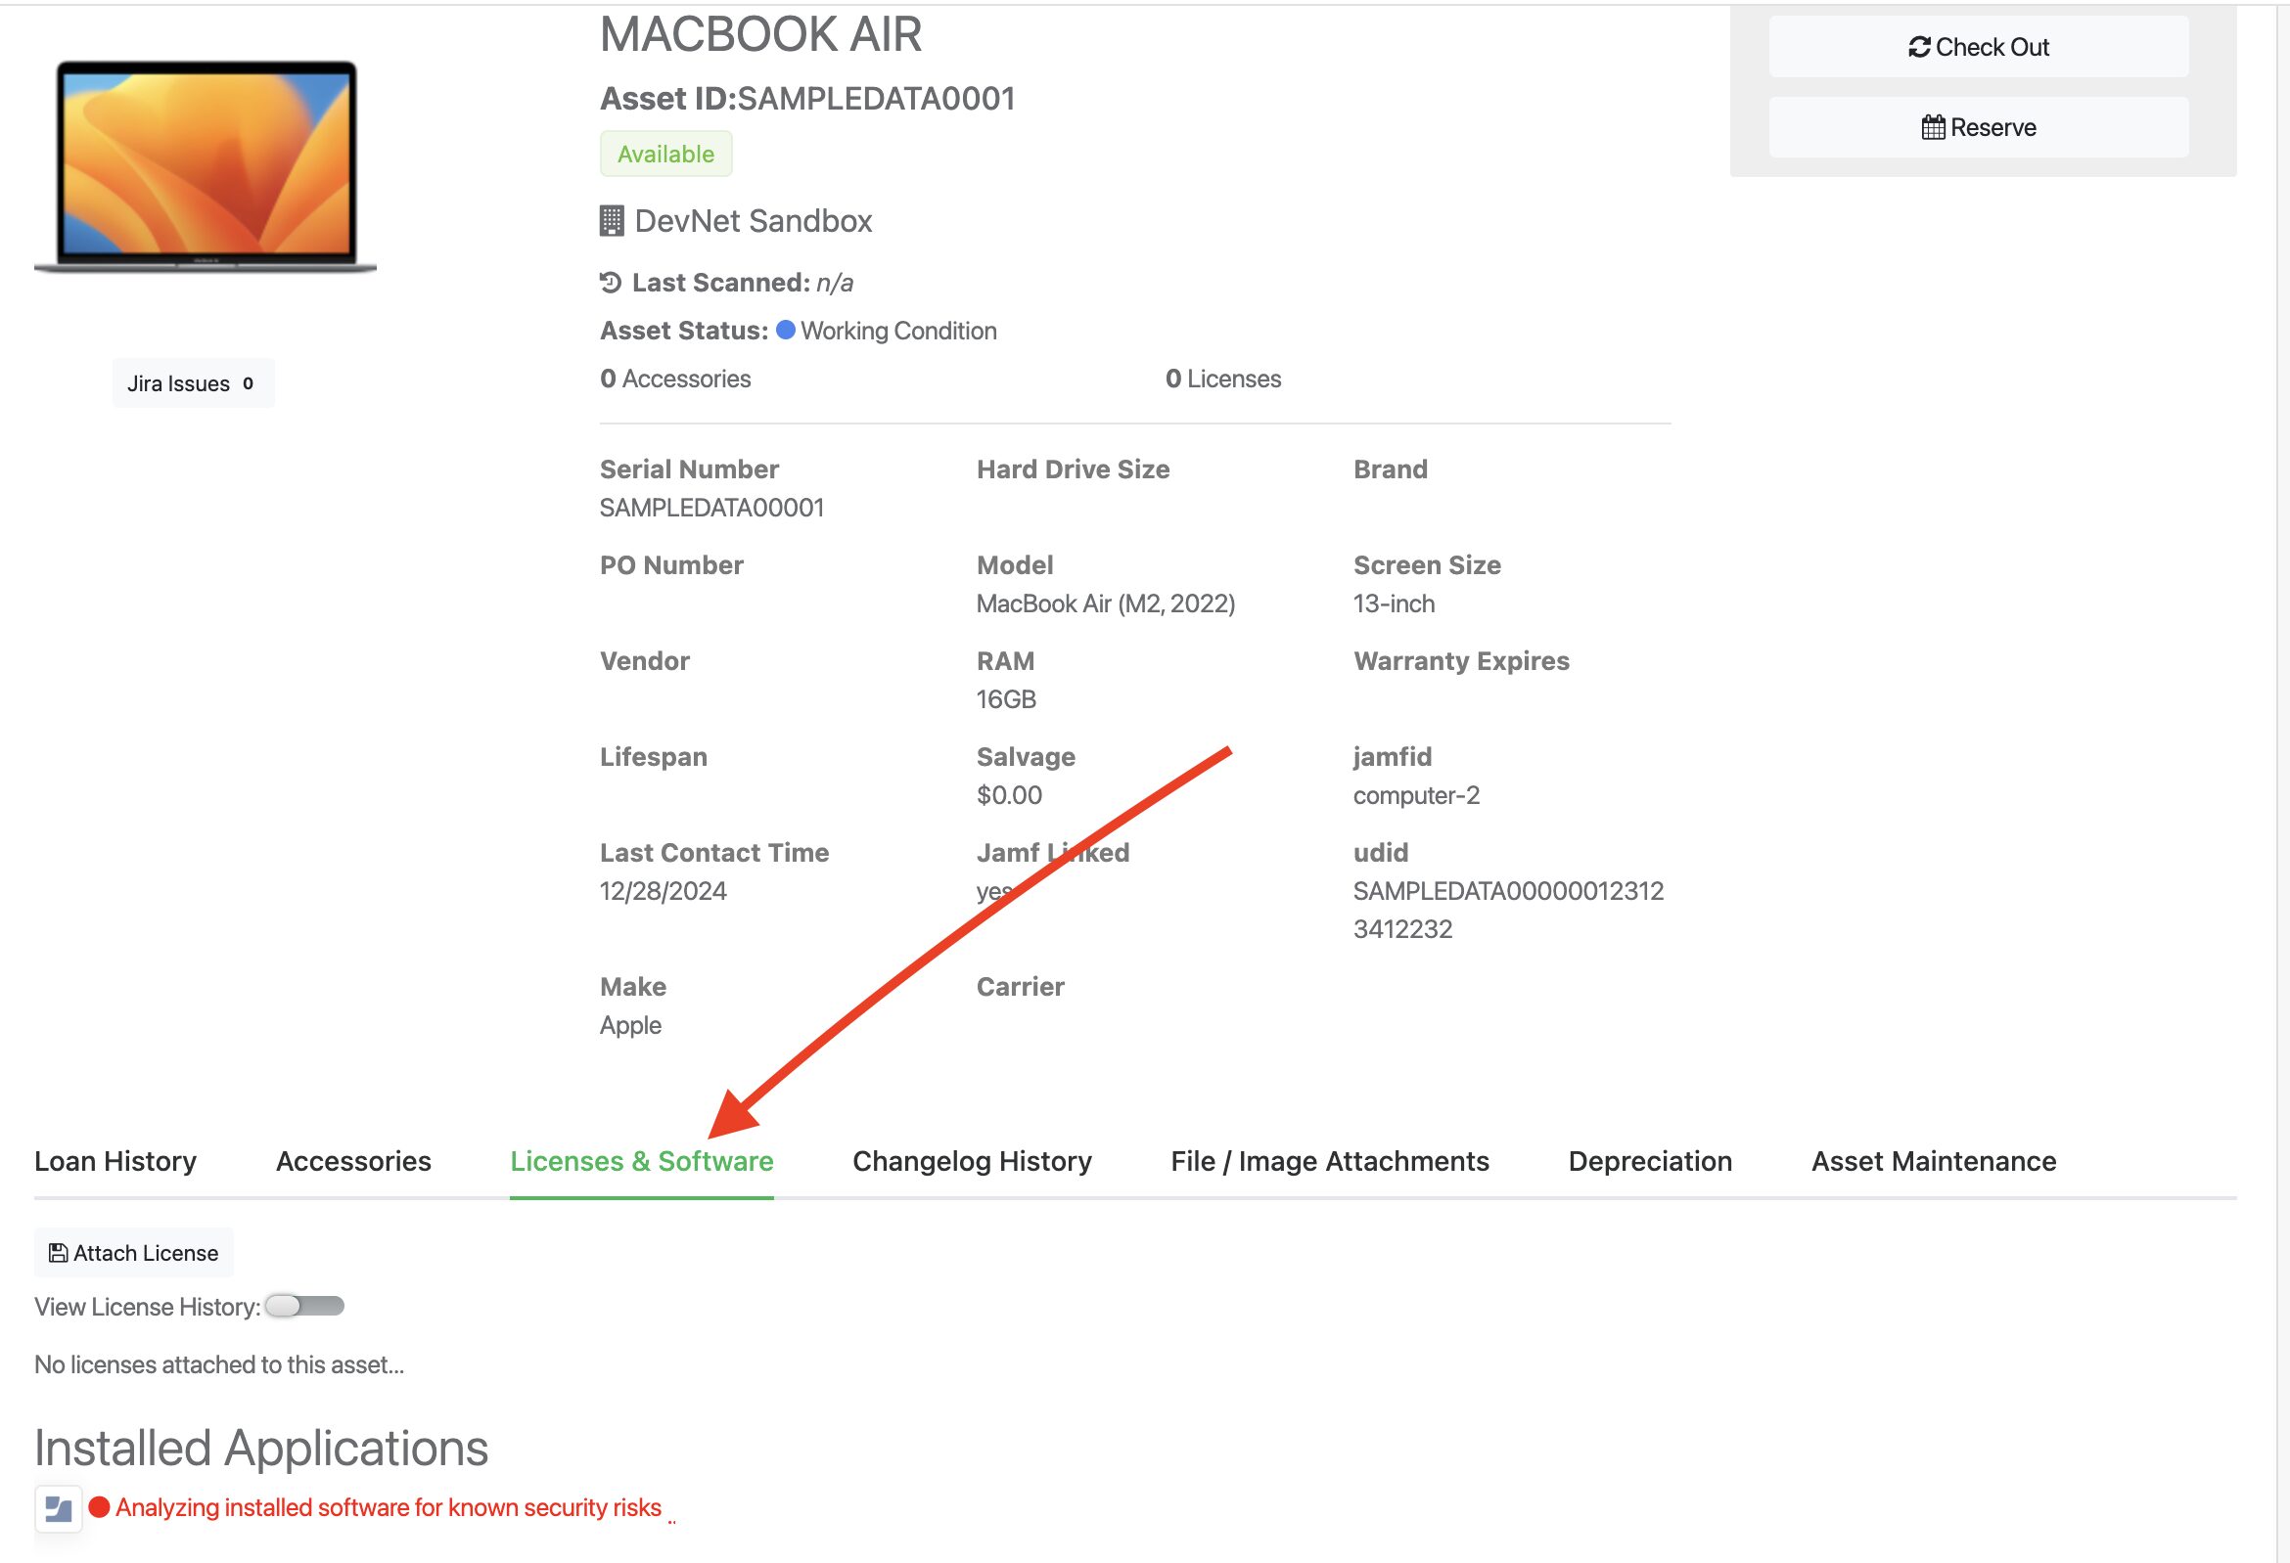Click the 16GB RAM value

pyautogui.click(x=1006, y=699)
